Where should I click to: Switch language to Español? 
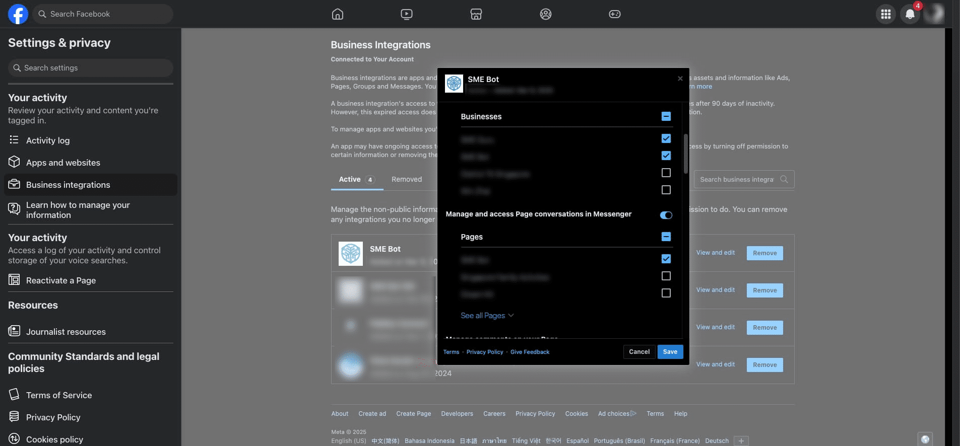pos(578,441)
